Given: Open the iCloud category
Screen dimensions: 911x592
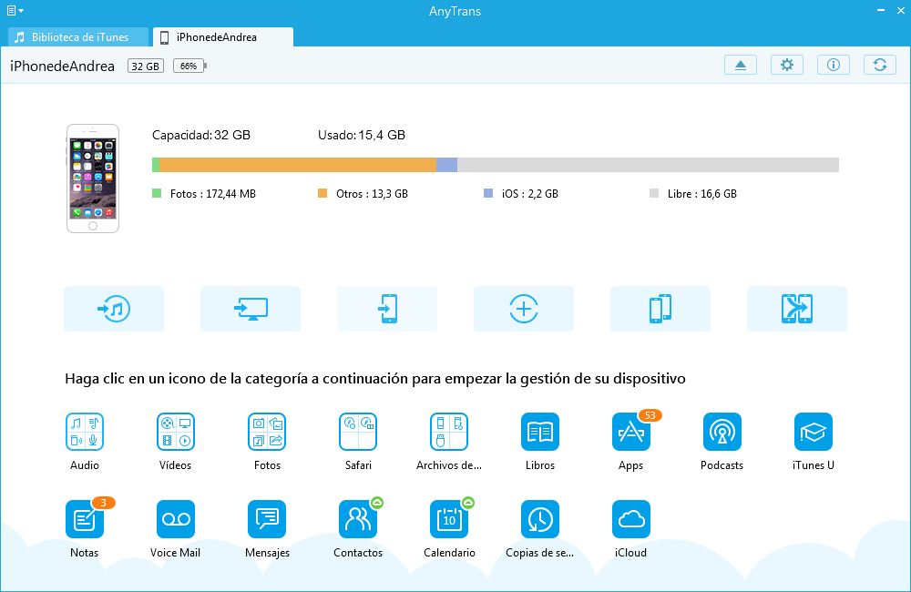Looking at the screenshot, I should point(631,519).
